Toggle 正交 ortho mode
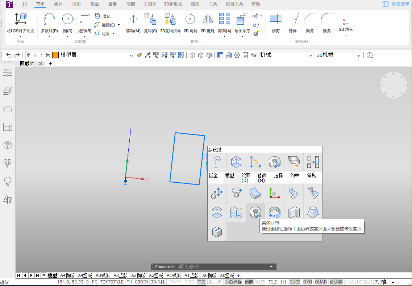412x286 pixels. click(x=201, y=282)
